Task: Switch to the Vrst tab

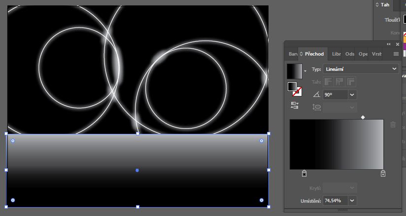Action: (376, 54)
